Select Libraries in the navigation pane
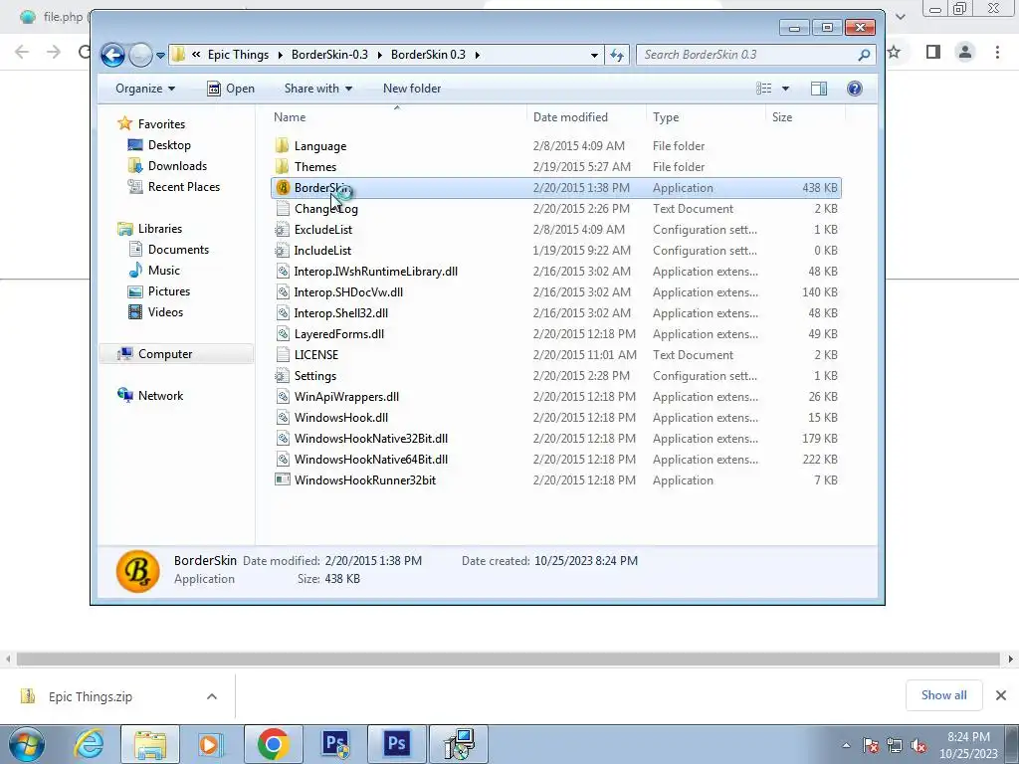The width and height of the screenshot is (1019, 764). [160, 229]
